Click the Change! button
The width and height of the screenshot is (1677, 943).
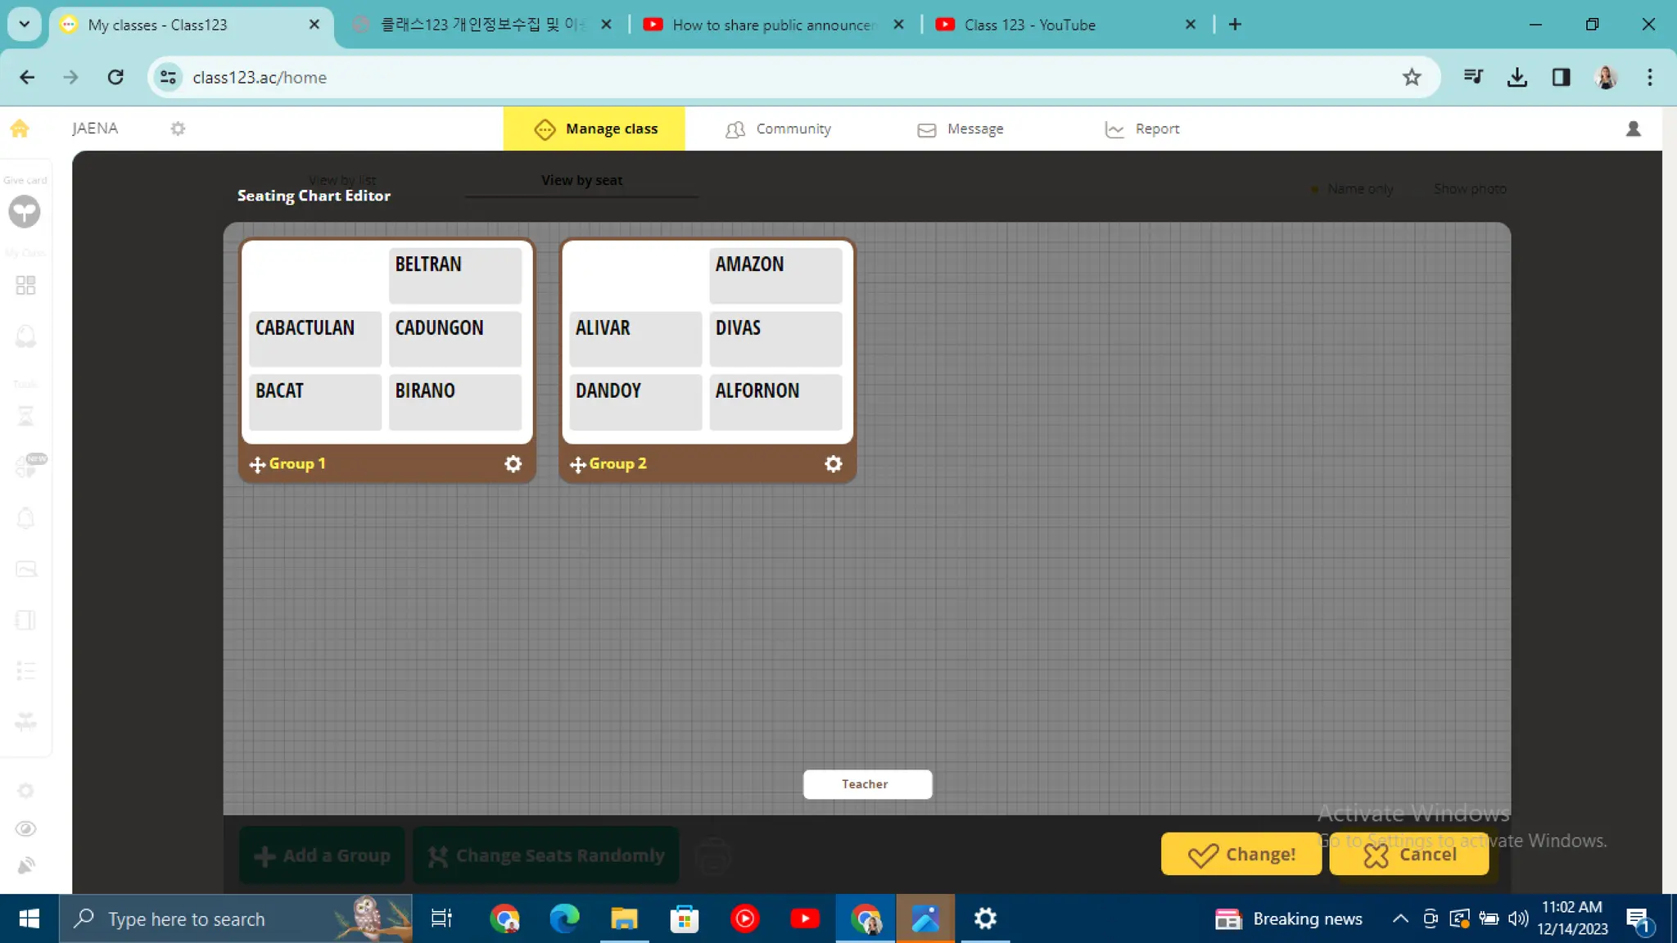[1241, 855]
